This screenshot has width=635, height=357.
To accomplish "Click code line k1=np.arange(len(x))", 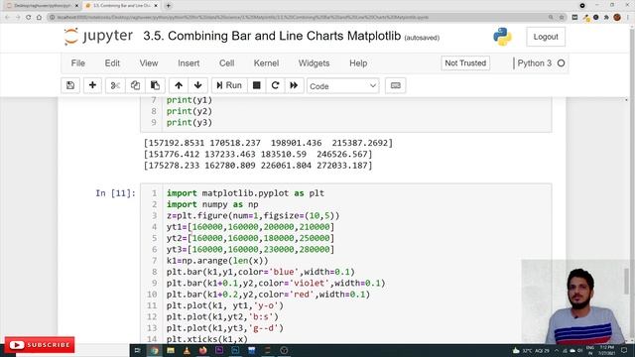I will [217, 261].
